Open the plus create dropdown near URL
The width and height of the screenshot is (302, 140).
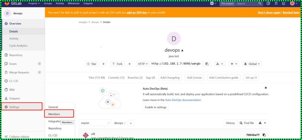234,64
